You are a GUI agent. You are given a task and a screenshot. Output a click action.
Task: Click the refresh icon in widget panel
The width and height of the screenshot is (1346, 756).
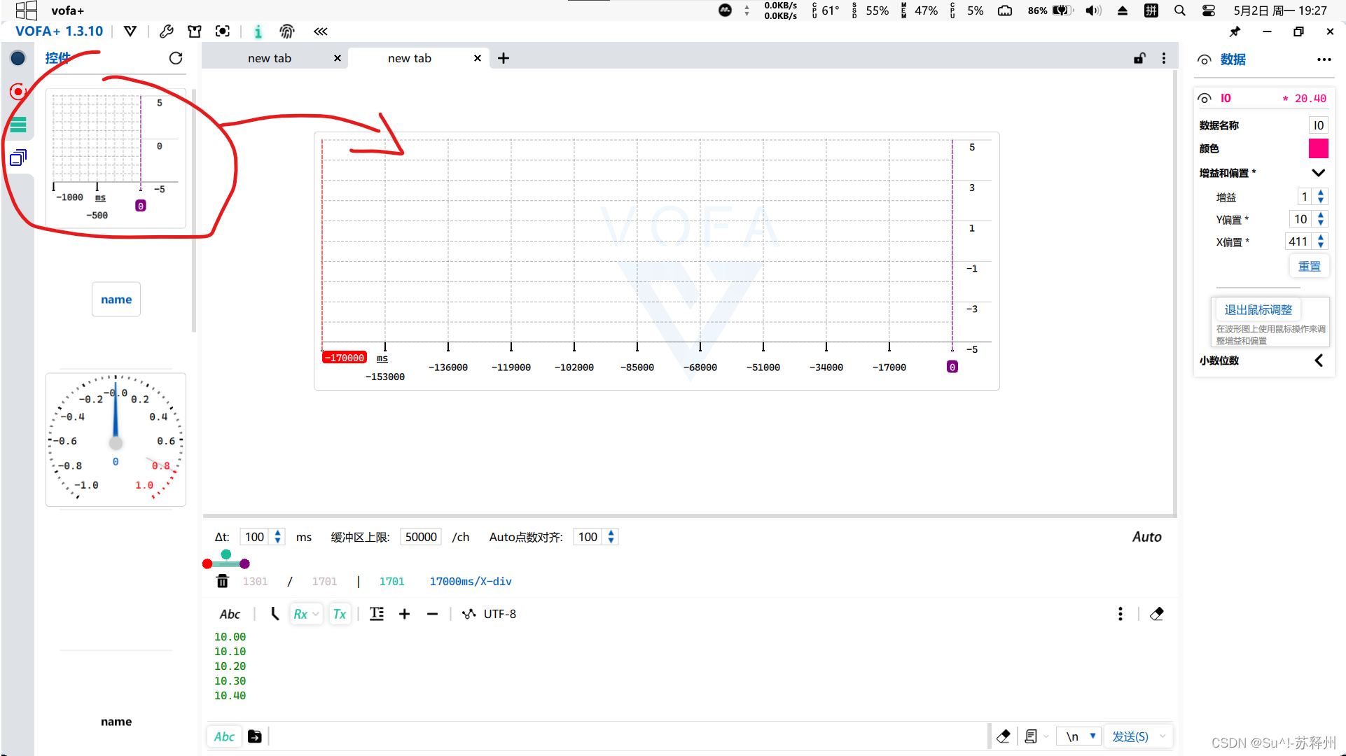(176, 58)
